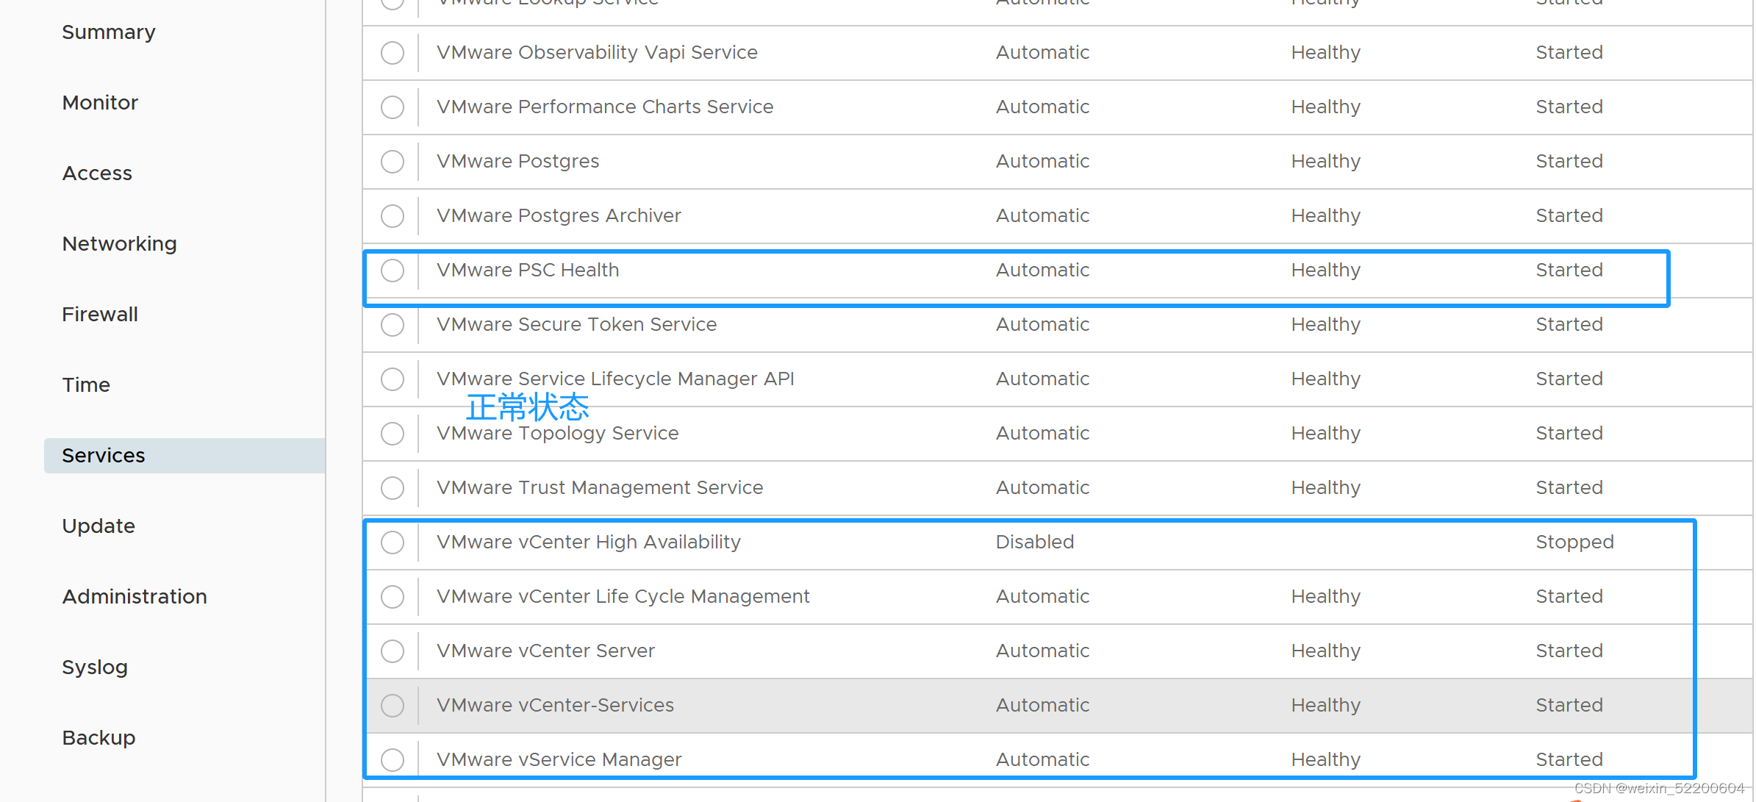The height and width of the screenshot is (802, 1756).
Task: Select VMware Observability Vapi Service radio button
Action: coord(393,53)
